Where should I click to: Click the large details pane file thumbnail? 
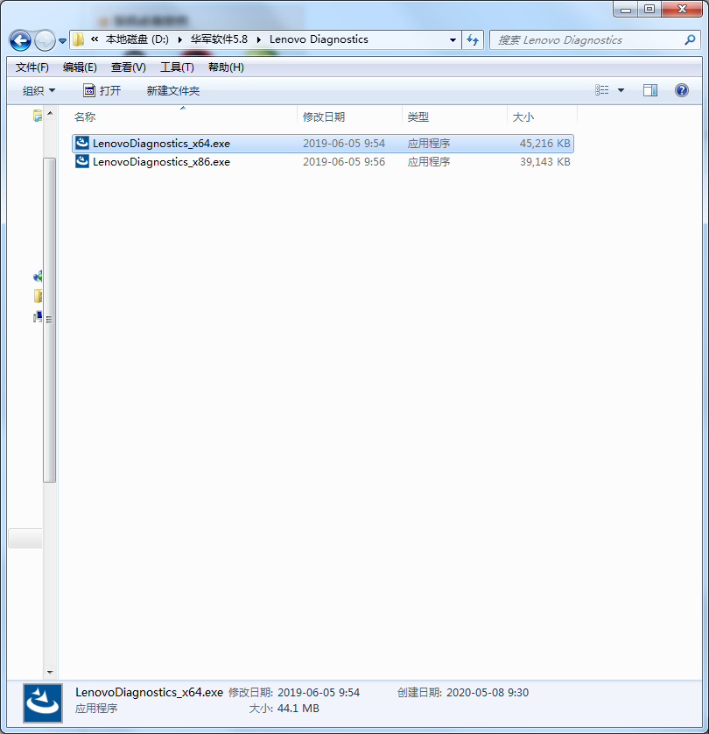pyautogui.click(x=43, y=703)
